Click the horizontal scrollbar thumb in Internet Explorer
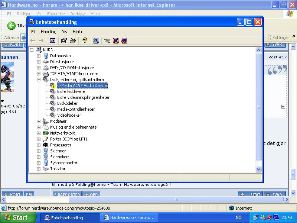Viewport: 297px width, 223px height. pos(176,199)
